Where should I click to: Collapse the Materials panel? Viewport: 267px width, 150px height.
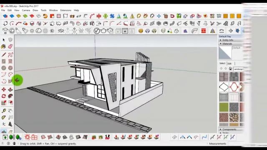[x=231, y=44]
